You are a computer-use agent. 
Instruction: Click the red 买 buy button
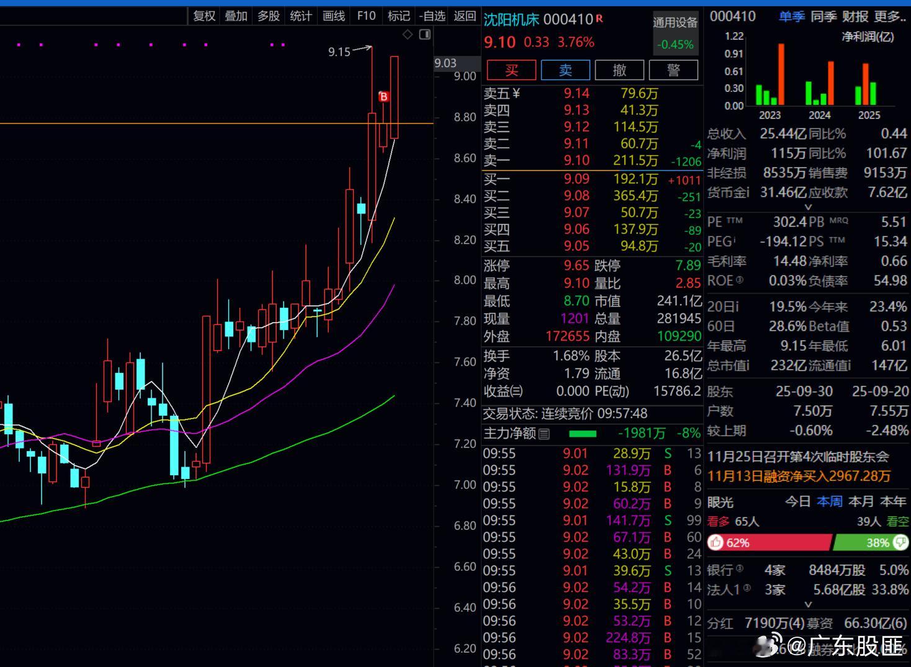tap(511, 70)
